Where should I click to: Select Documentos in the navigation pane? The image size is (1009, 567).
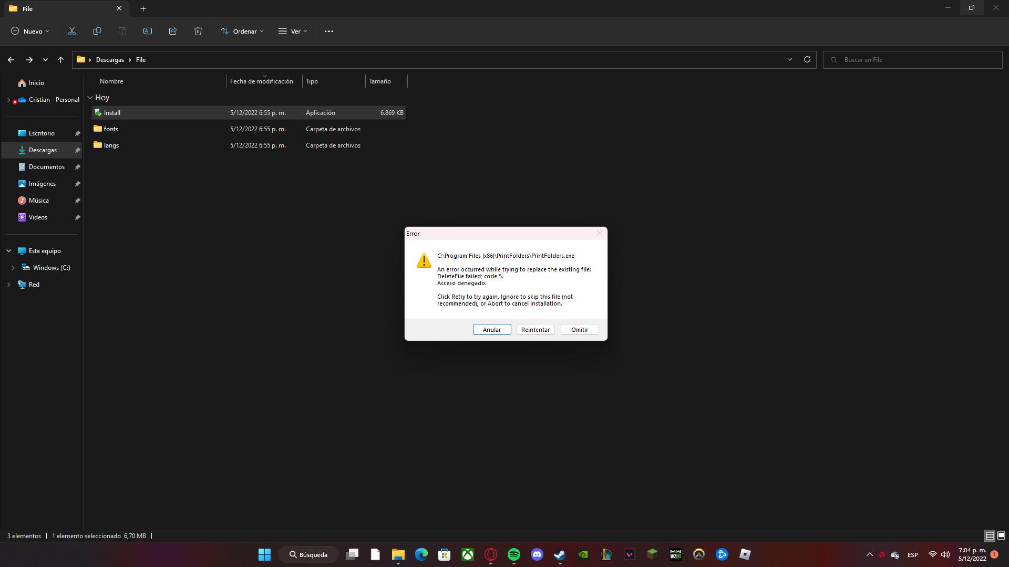tap(47, 167)
